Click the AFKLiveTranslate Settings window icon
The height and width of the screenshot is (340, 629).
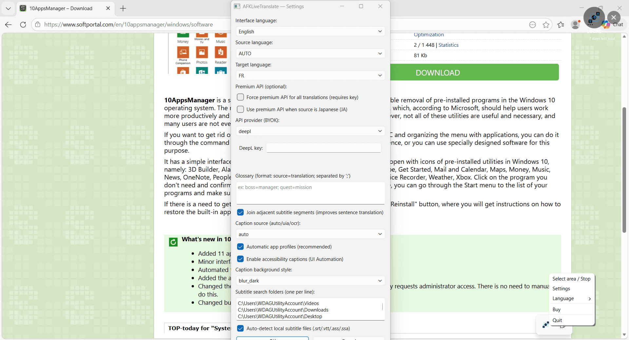pos(237,6)
